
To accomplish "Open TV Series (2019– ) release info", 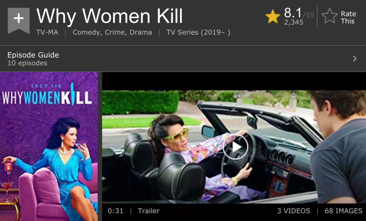I will point(198,32).
